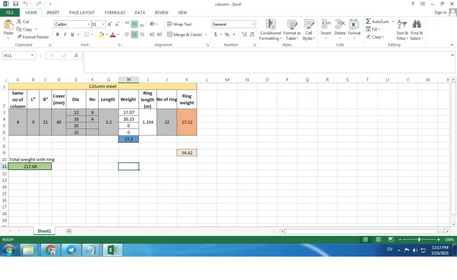Open Conditional Formatting menu
Viewport: 457px width, 280px height.
(x=271, y=30)
